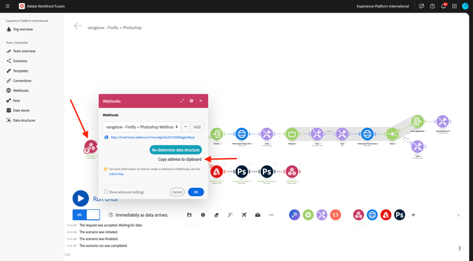Click Experience Platform International org name in header
Screen dimensions: 473x261
383,6
